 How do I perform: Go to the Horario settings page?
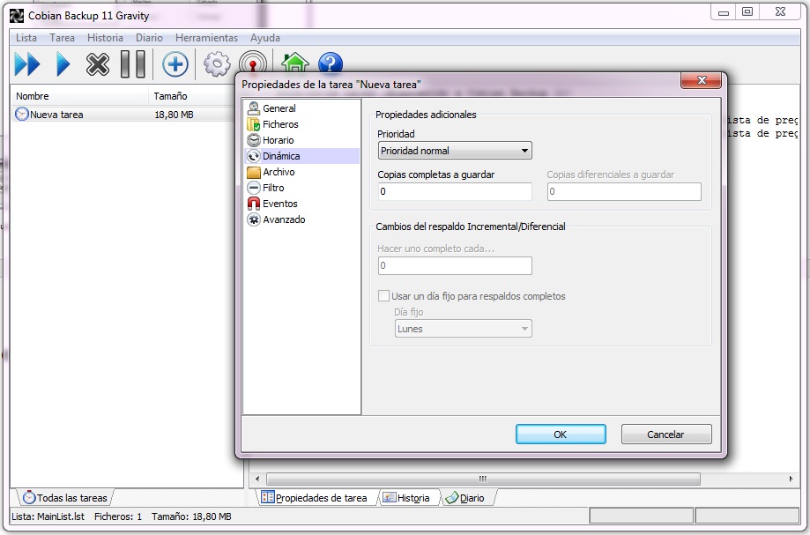(x=278, y=140)
